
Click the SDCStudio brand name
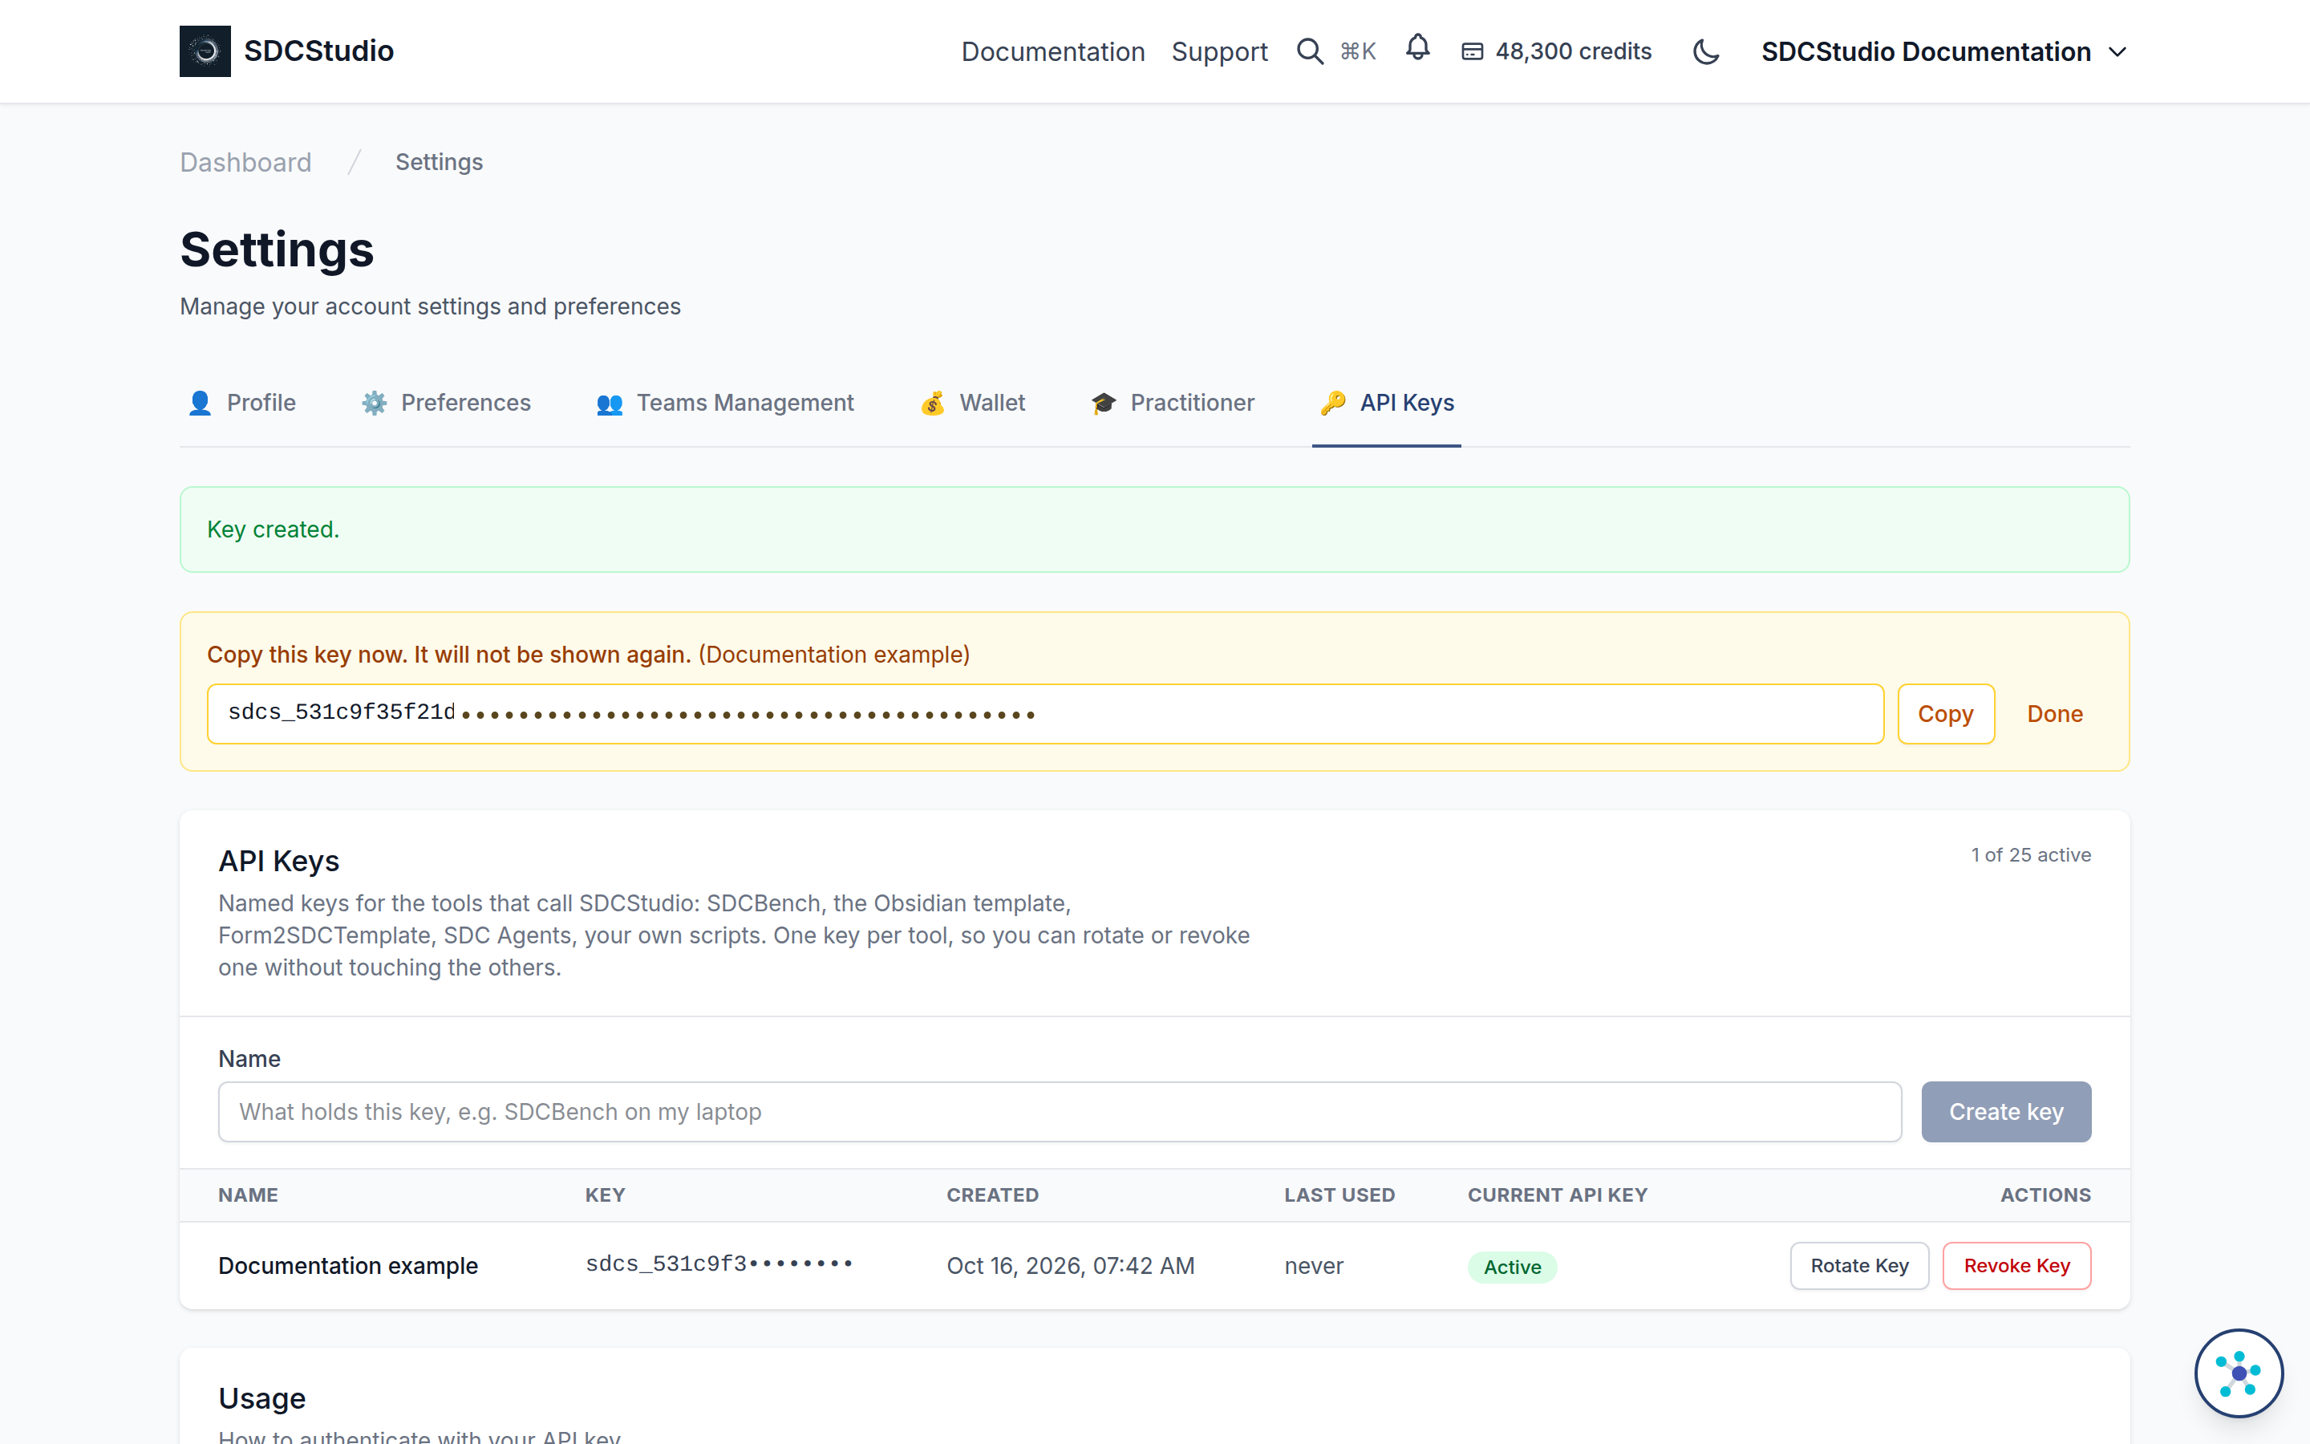[318, 51]
